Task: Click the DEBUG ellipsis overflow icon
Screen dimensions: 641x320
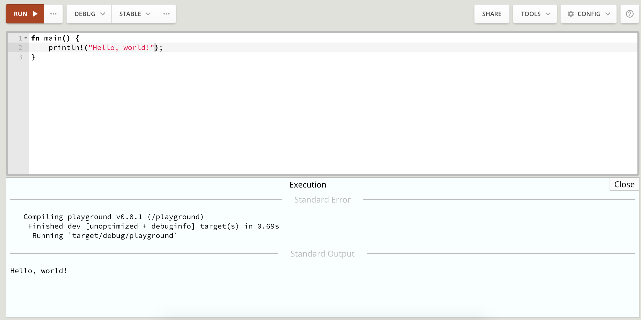Action: (167, 14)
